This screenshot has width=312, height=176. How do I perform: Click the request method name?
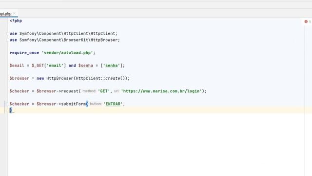[70, 91]
